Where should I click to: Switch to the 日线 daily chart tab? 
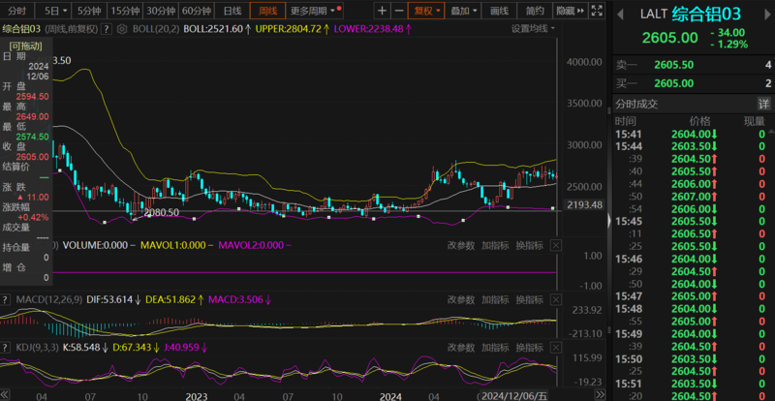point(232,11)
